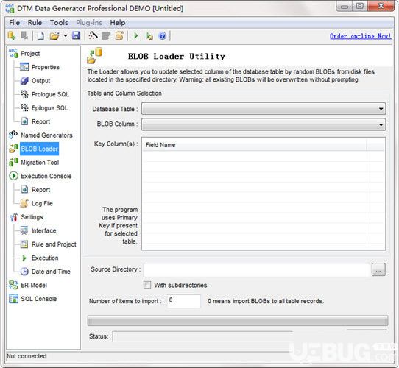Launch the rule wizard wand icon
Viewport: 399px width, 368px height.
[93, 35]
